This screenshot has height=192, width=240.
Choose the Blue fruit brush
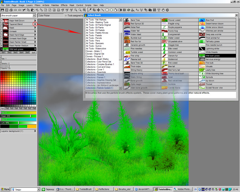click(217, 20)
